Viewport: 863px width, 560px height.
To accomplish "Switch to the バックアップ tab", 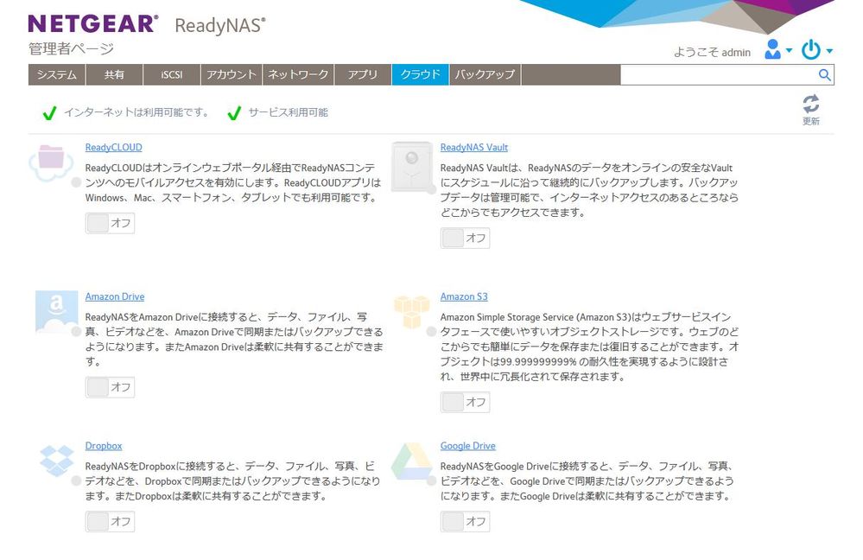I will tap(485, 75).
